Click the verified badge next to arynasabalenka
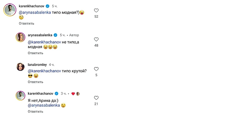This screenshot has width=232, height=130. tap(55, 35)
